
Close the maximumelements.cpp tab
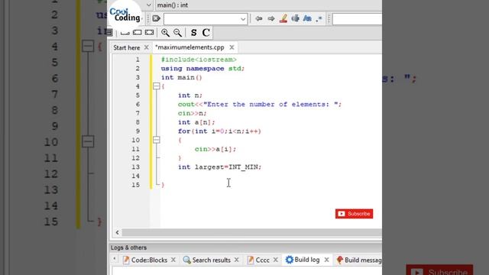(232, 47)
